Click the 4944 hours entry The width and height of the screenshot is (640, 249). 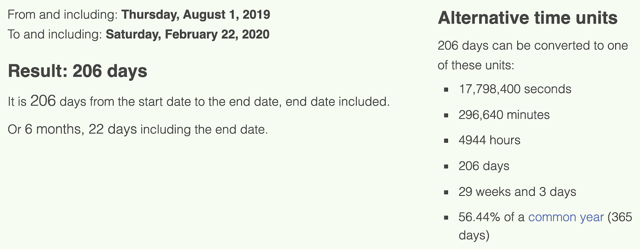(x=489, y=140)
